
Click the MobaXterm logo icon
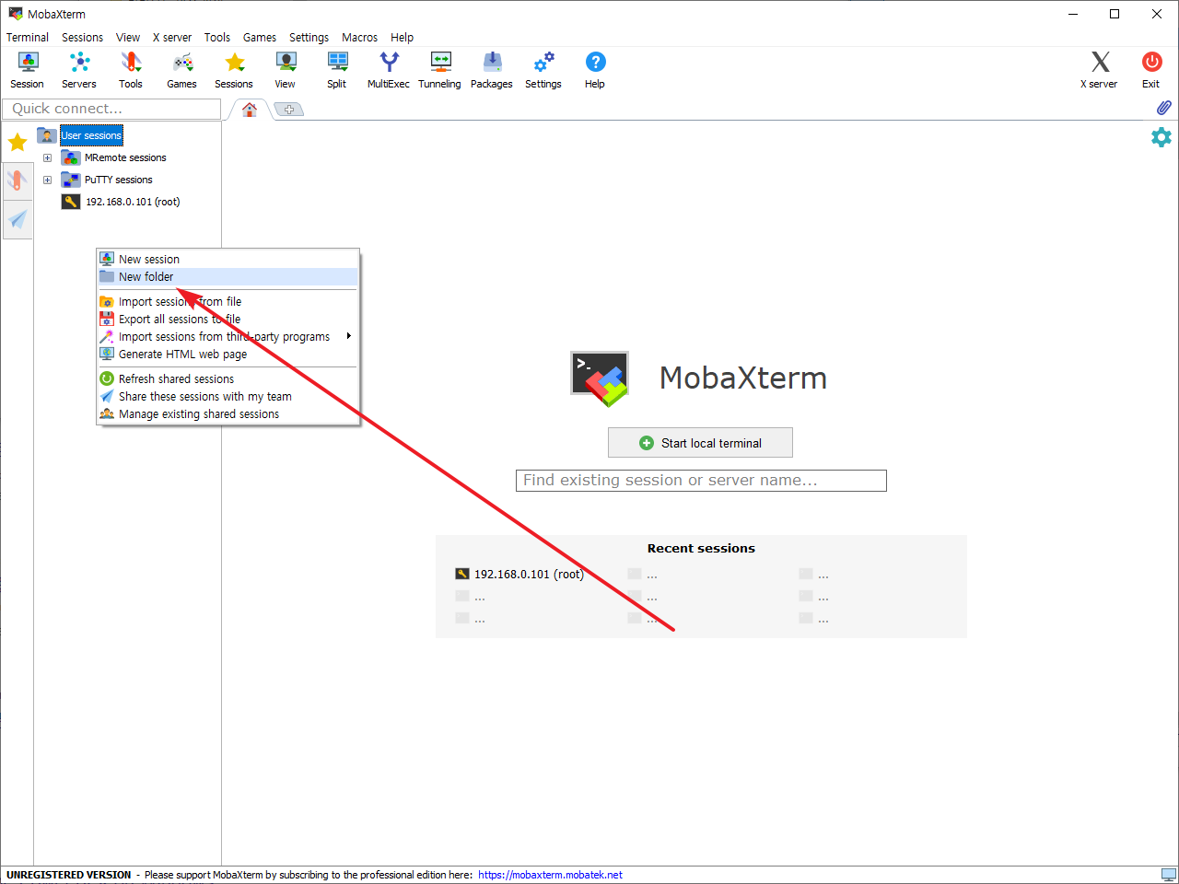pos(600,378)
